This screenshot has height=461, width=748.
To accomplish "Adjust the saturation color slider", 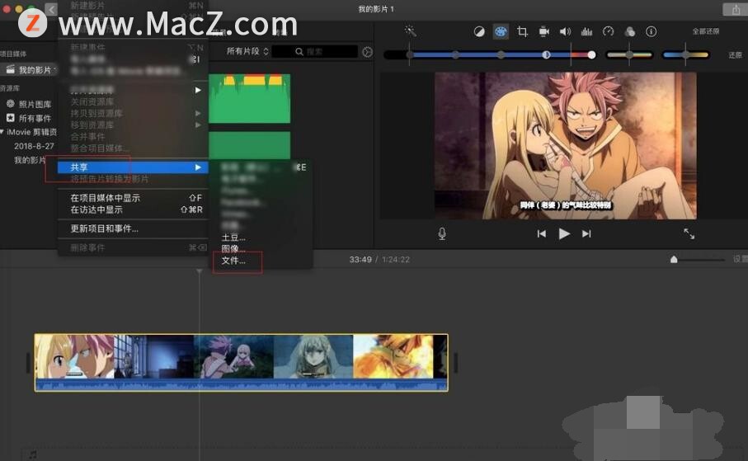I will [629, 55].
